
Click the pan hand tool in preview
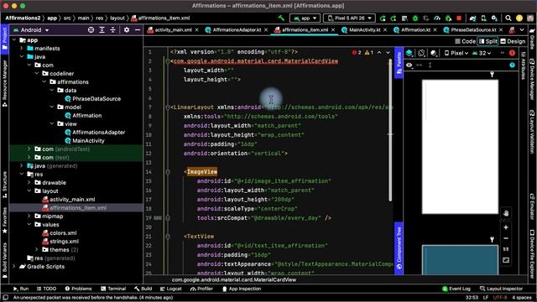coord(506,213)
